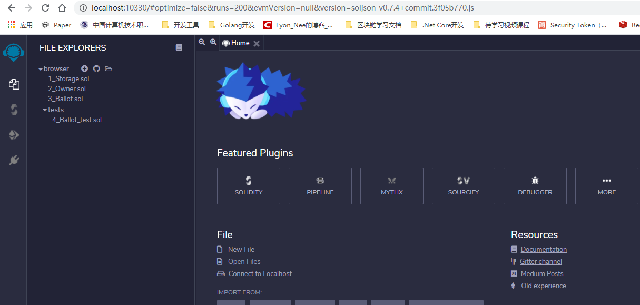
Task: Open Lyon_Nee的博客 bookmark
Action: [298, 25]
